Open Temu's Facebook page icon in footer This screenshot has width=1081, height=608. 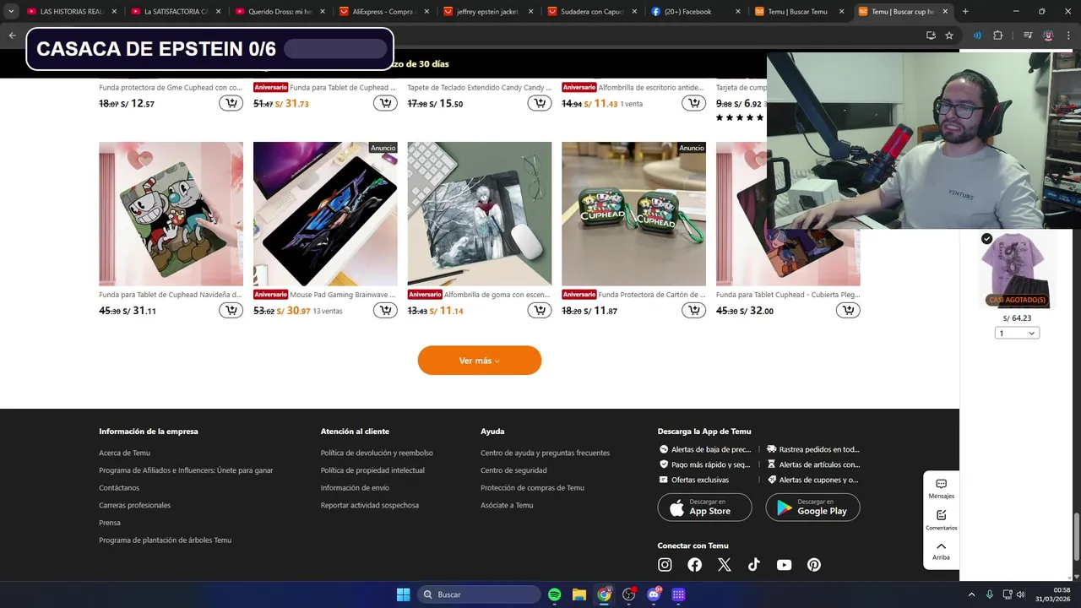coord(694,565)
